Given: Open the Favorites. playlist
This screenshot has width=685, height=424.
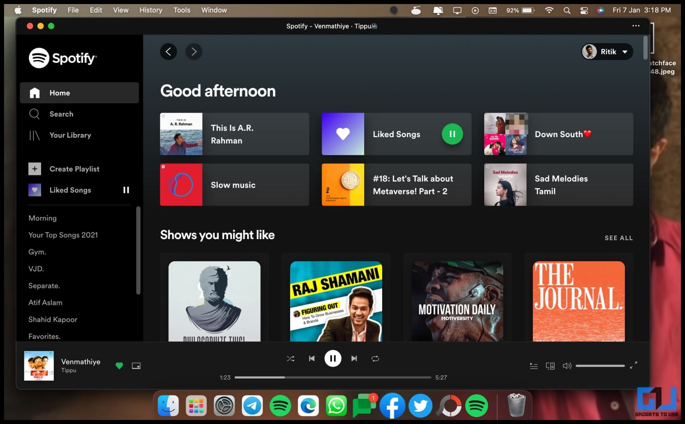Looking at the screenshot, I should coord(44,336).
